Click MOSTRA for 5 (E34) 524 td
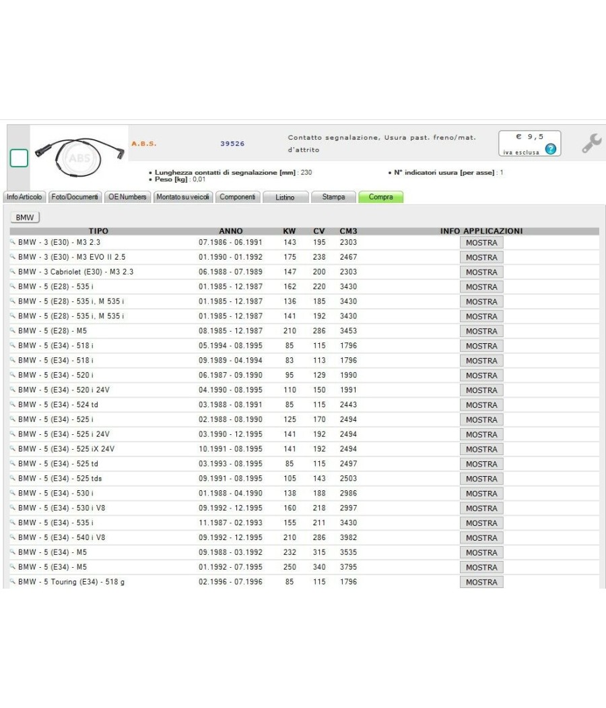 point(481,405)
